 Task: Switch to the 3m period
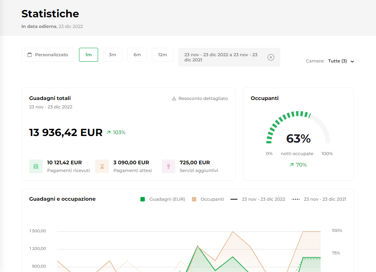tap(112, 55)
